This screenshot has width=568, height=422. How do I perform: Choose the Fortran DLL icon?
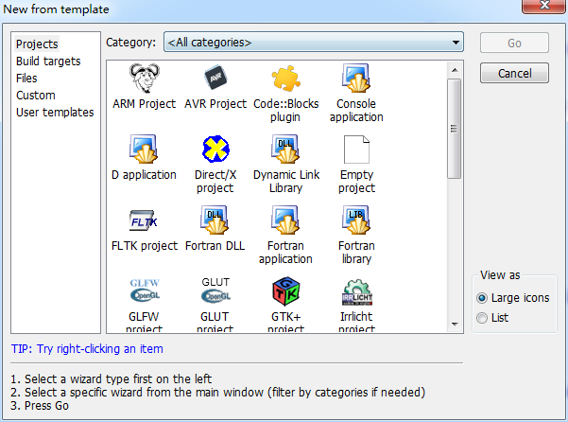[215, 220]
